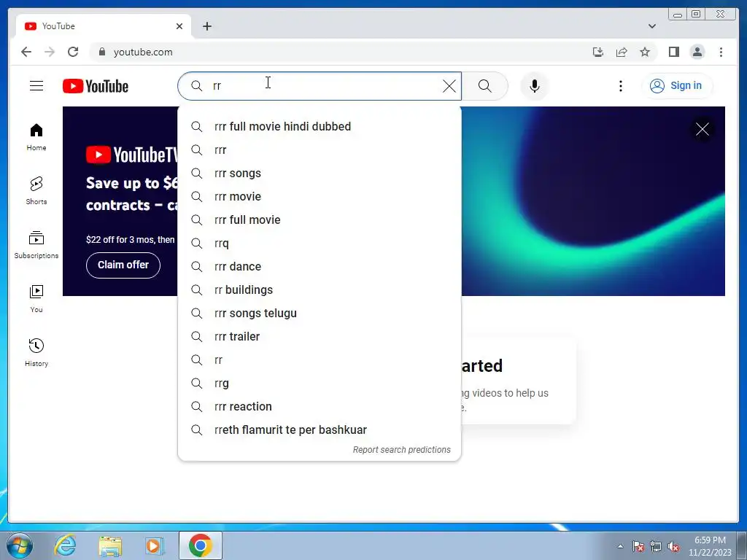
Task: Pick the 'rrg' suggestion
Action: click(x=320, y=384)
